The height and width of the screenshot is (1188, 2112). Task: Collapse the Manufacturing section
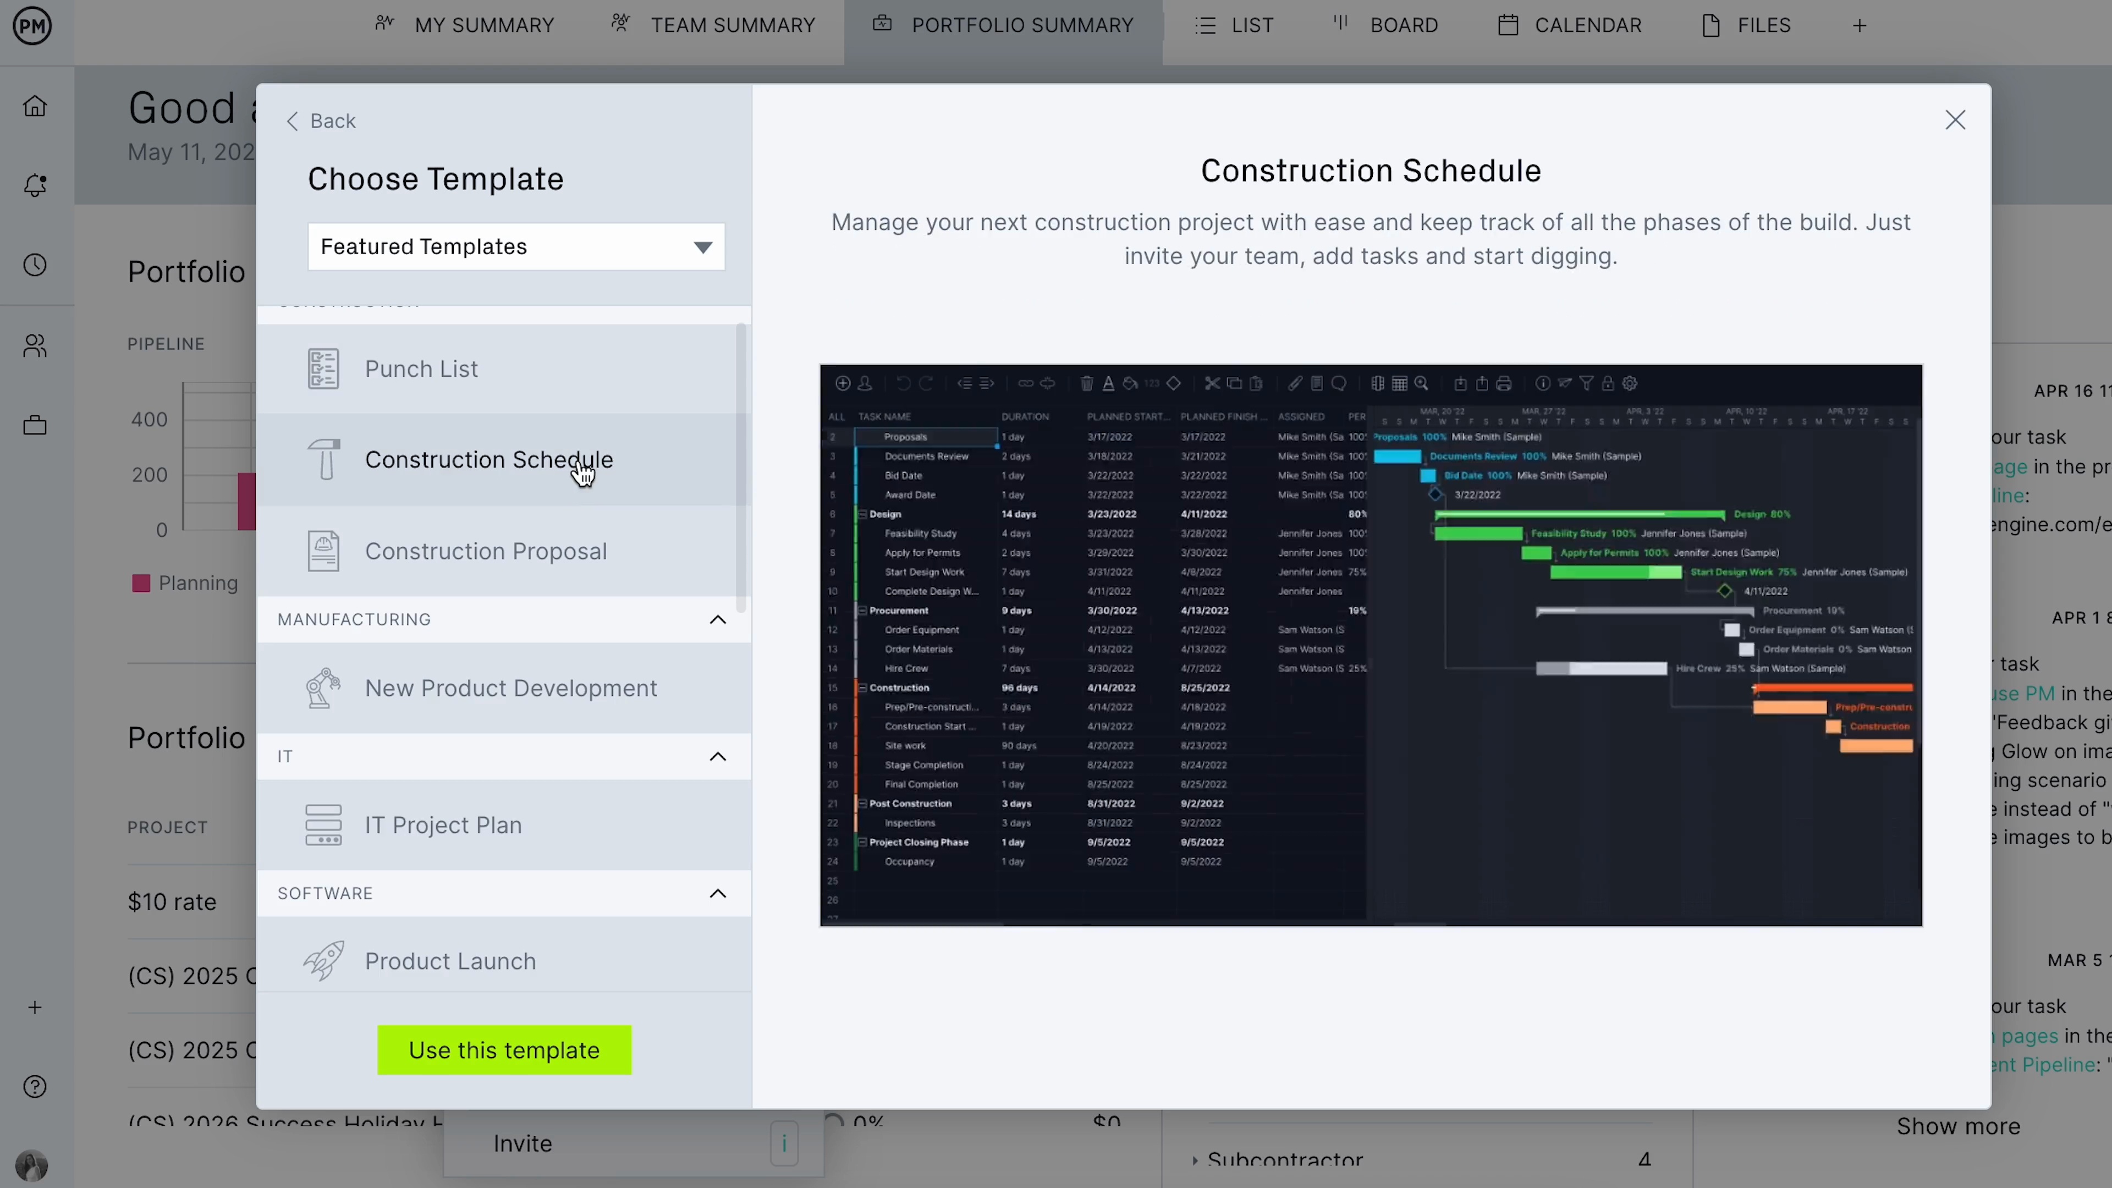[717, 620]
